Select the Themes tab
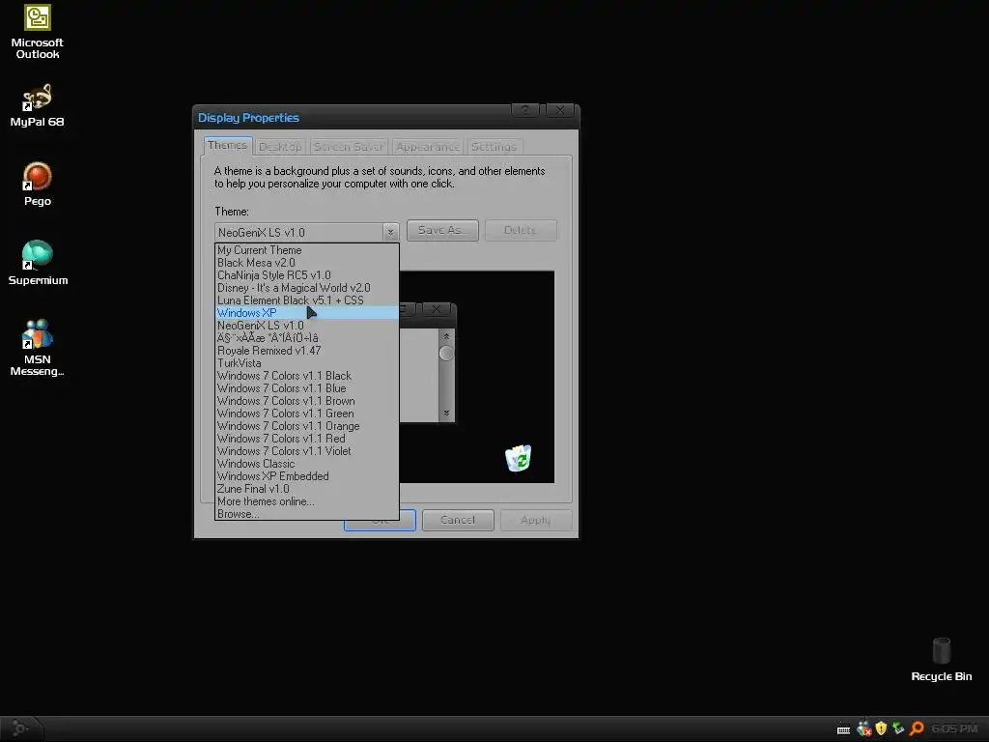This screenshot has height=742, width=989. pos(227,145)
